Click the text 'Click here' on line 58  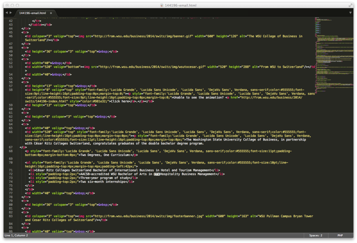coord(120,101)
